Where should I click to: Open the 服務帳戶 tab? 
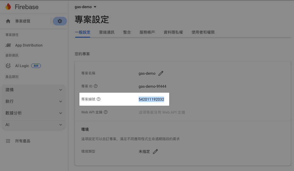pos(147,32)
